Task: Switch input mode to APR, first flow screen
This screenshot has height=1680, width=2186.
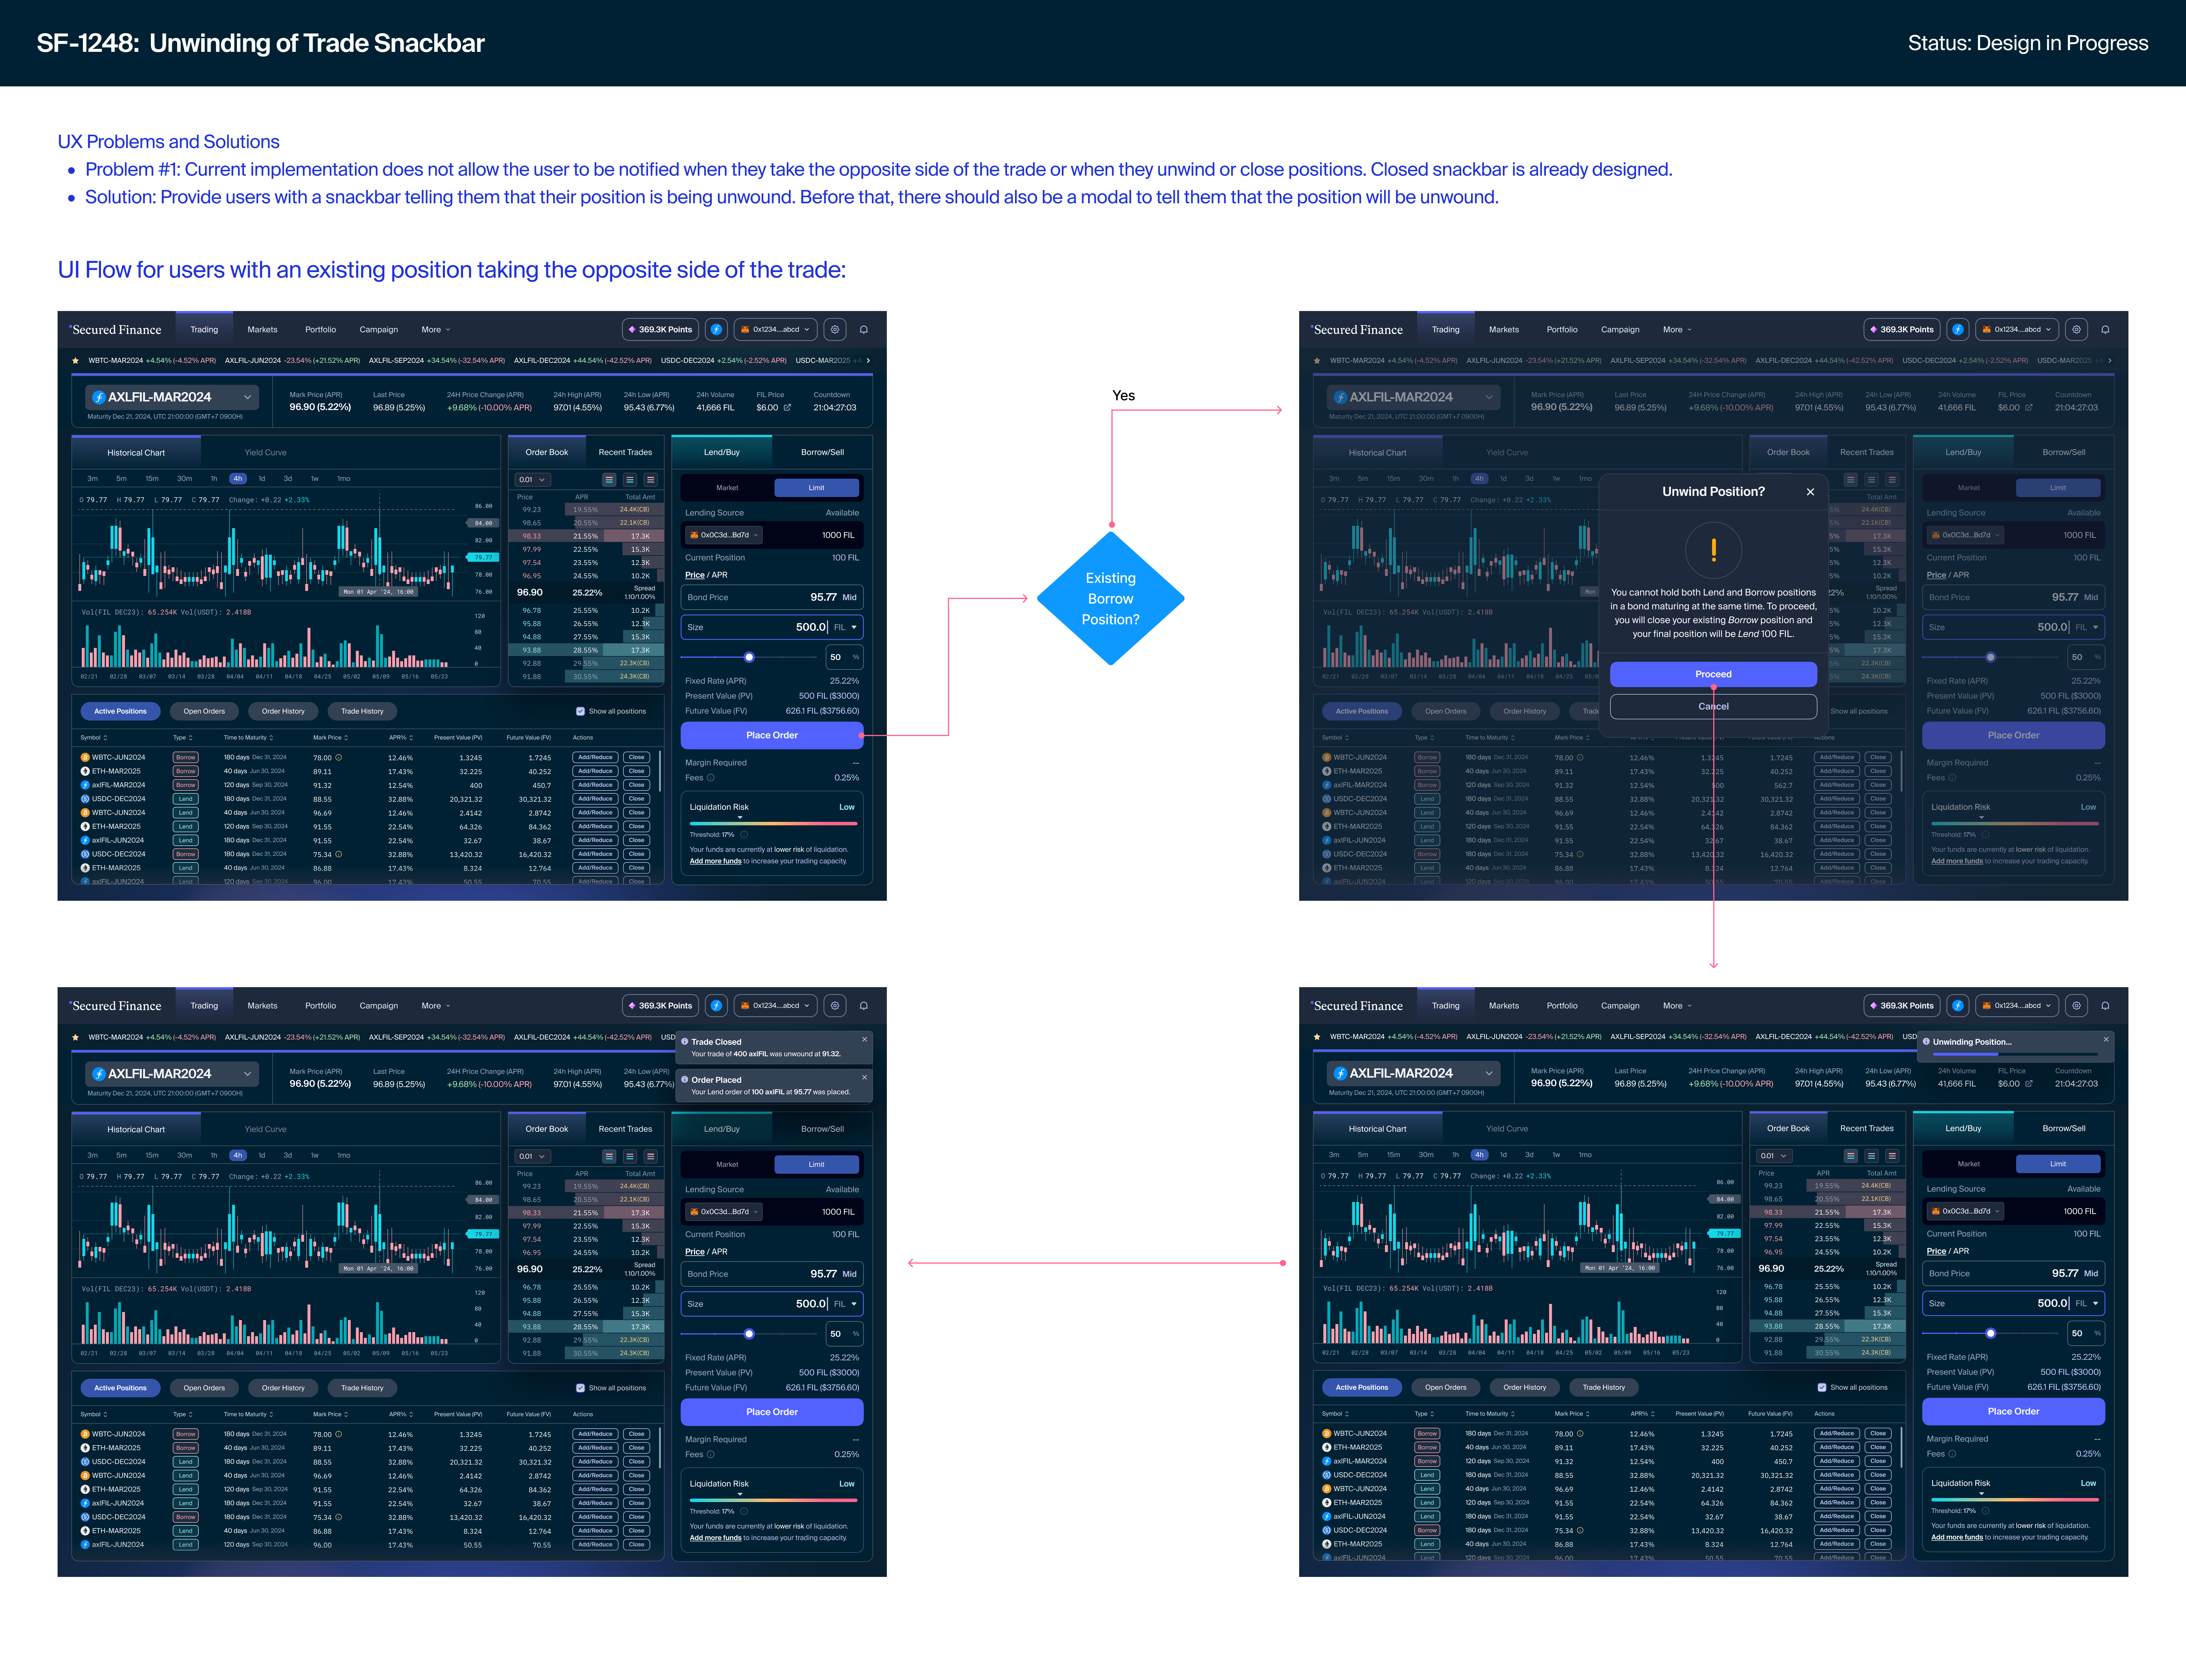Action: 720,575
